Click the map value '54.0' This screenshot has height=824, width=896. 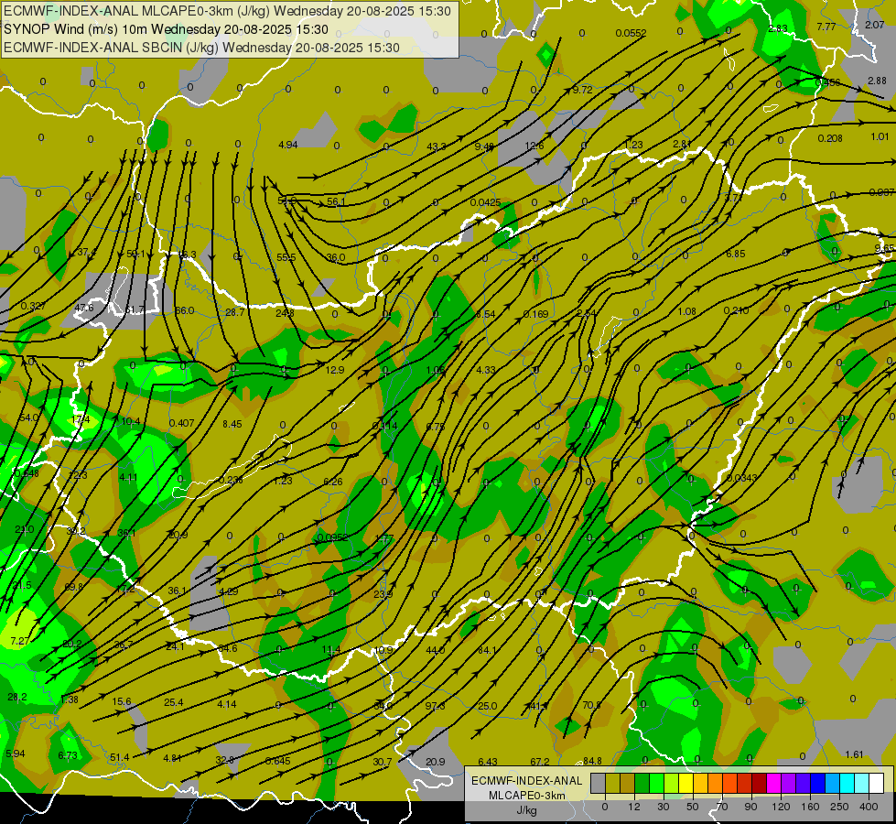coord(28,417)
